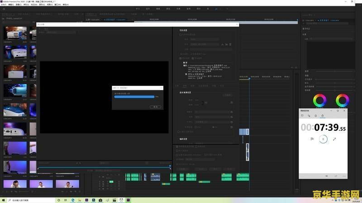This screenshot has width=362, height=203.
Task: Open the World Clock tab icon
Action: 309,116
